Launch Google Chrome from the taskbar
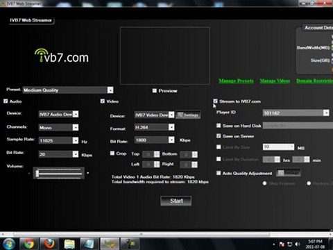This screenshot has width=333, height=250. pyautogui.click(x=29, y=244)
